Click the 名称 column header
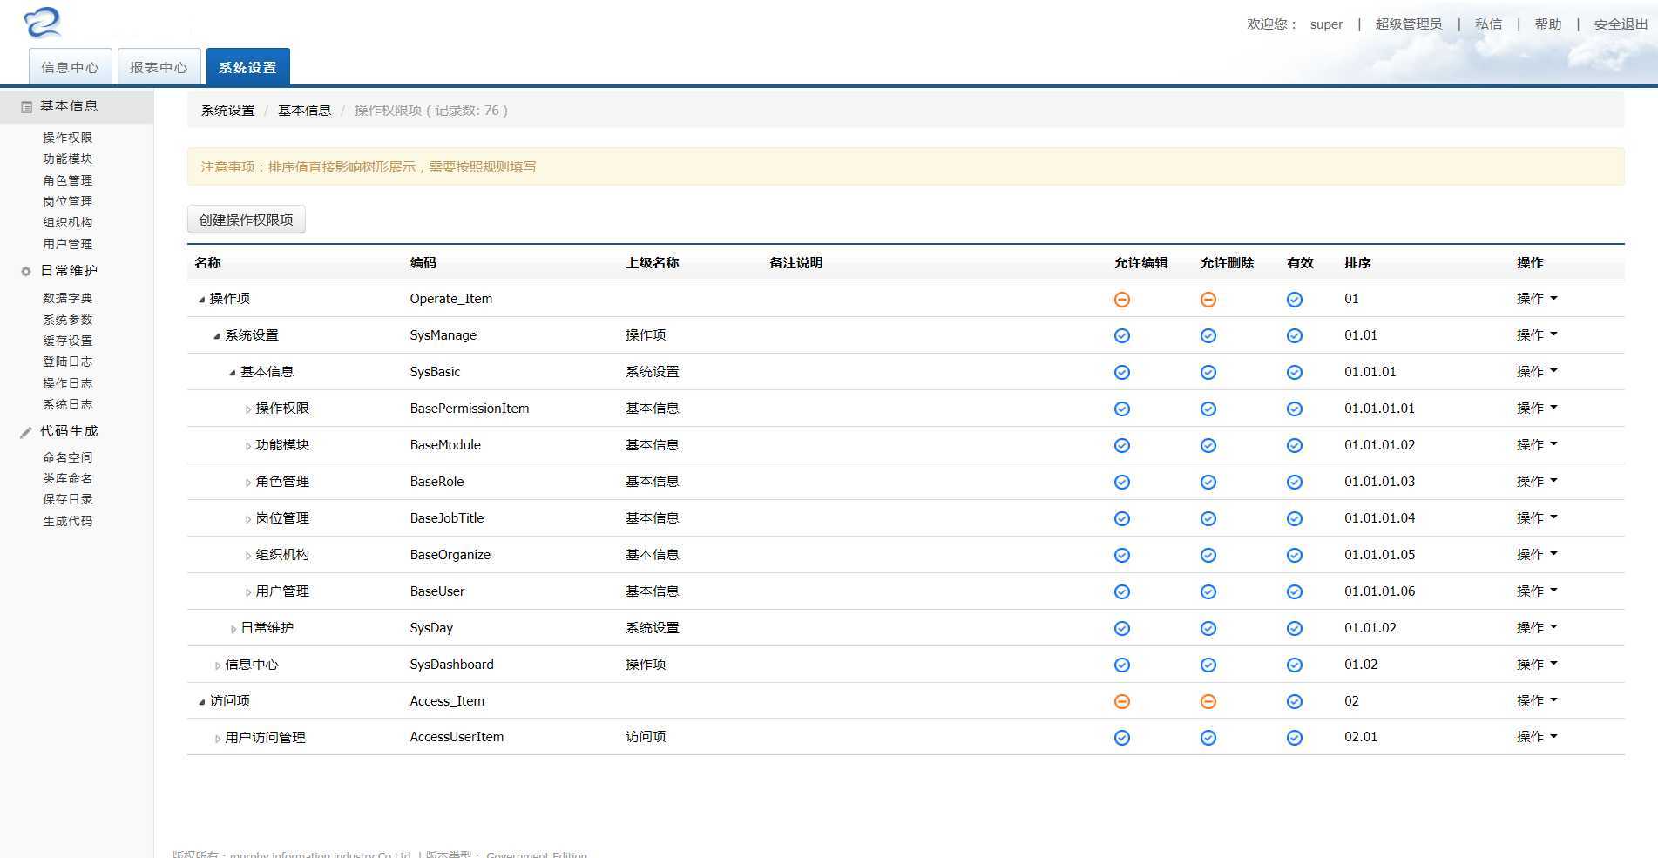 207,262
